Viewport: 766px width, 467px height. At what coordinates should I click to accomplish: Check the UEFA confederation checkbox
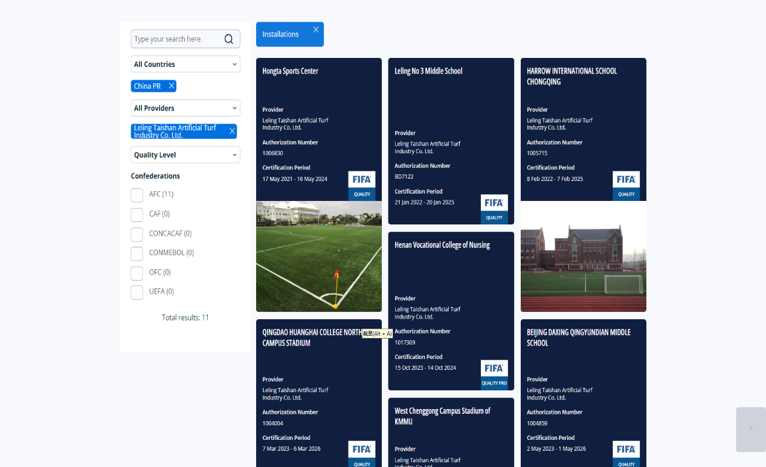coord(137,292)
